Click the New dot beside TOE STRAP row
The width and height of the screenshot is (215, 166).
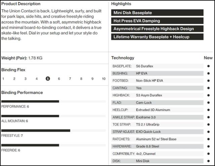[x=208, y=124]
